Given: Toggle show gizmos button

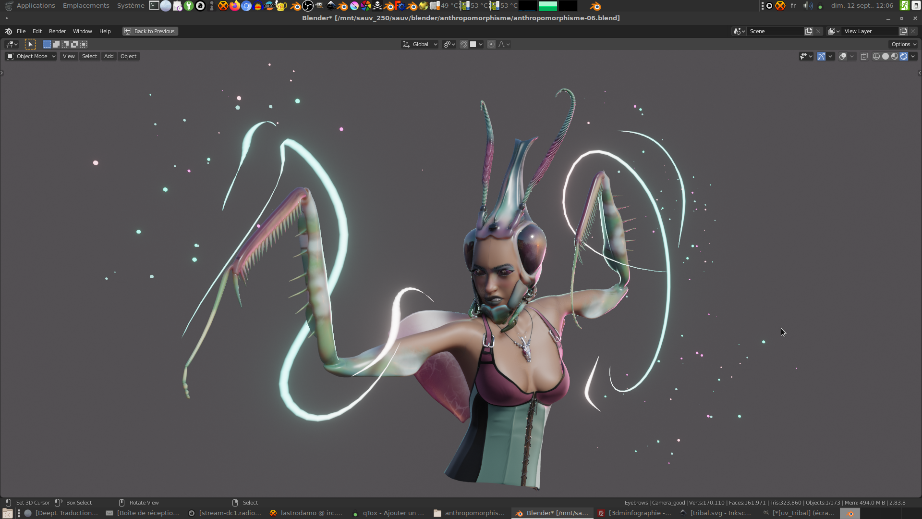Looking at the screenshot, I should (x=821, y=56).
